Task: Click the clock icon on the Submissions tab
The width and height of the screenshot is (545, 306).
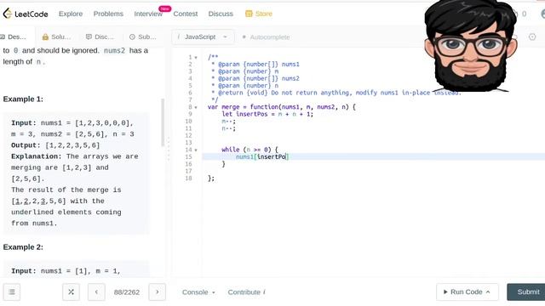Action: tap(132, 37)
